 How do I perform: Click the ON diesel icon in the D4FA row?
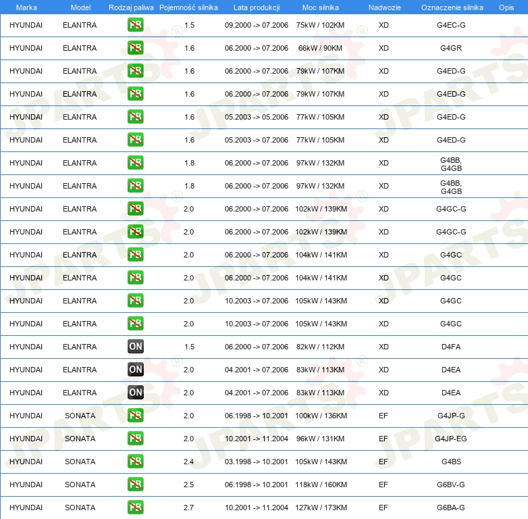point(135,347)
